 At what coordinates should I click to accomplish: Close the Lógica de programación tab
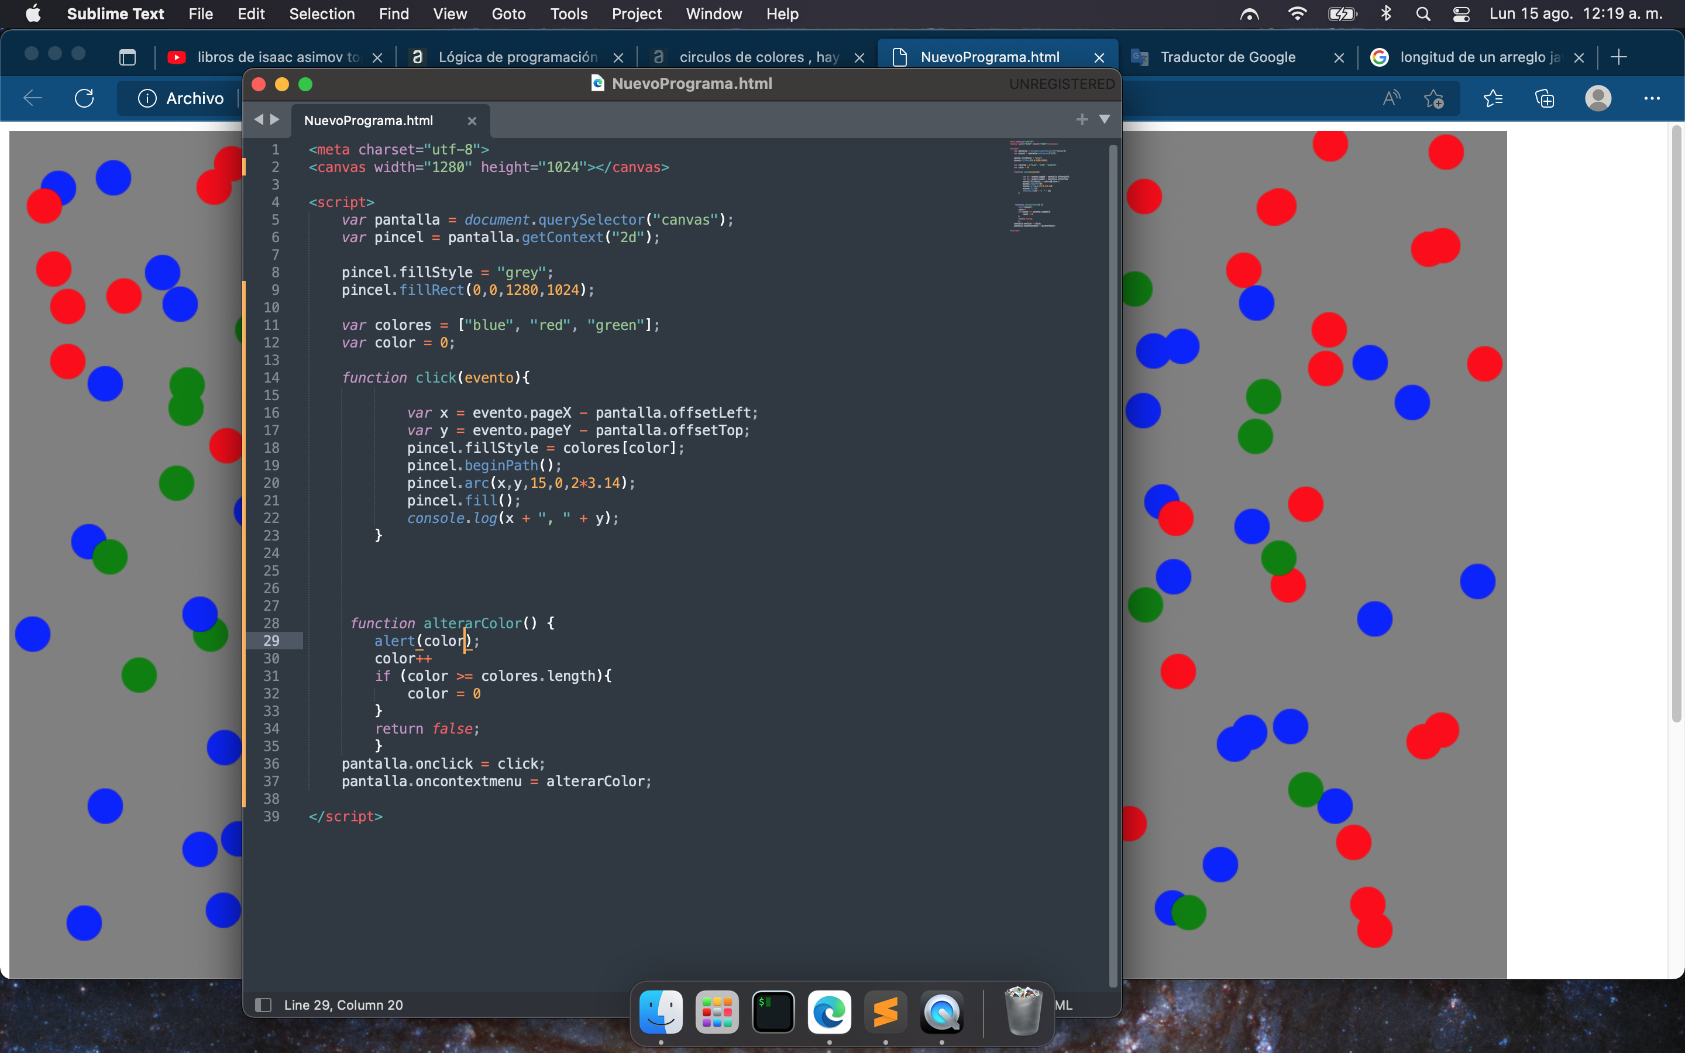[x=618, y=58]
